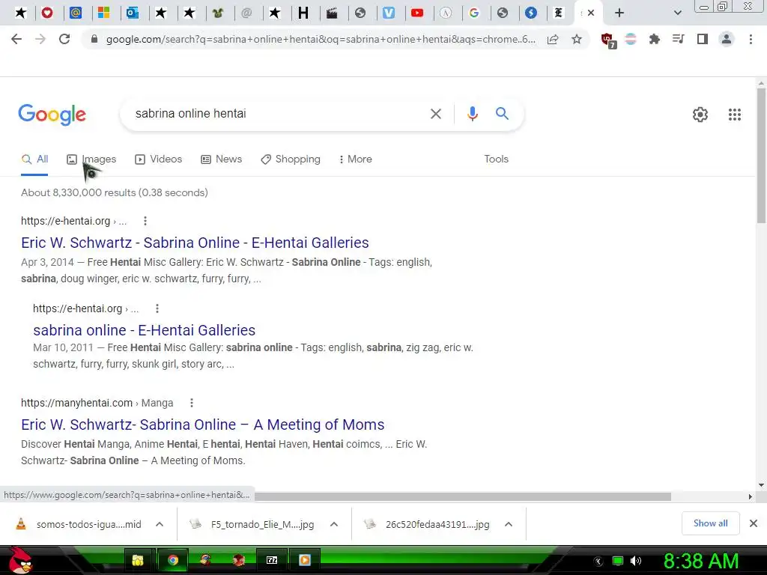This screenshot has height=575, width=767.
Task: Open the search Tools options
Action: [x=496, y=159]
